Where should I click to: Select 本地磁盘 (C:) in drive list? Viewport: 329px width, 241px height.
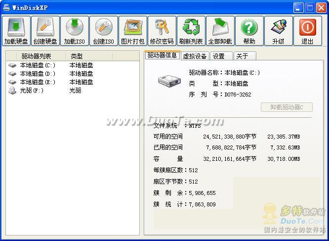pos(38,65)
